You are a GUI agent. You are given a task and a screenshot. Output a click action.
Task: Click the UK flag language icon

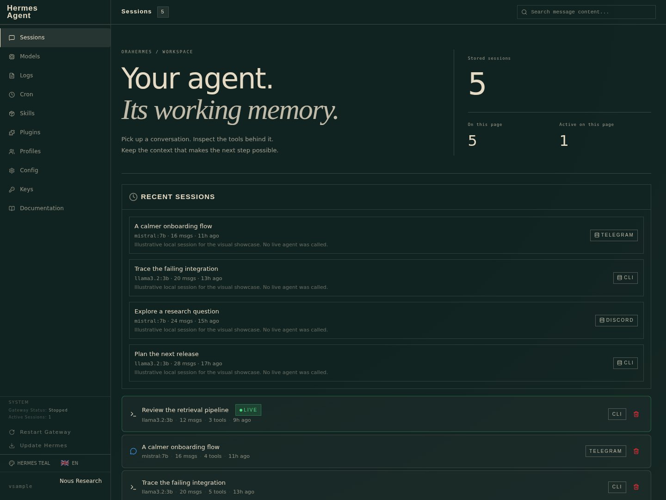(65, 463)
